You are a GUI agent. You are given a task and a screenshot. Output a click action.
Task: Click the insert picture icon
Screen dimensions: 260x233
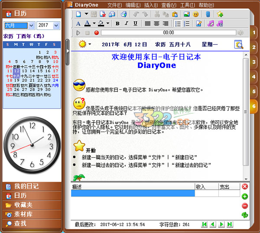click(x=187, y=14)
